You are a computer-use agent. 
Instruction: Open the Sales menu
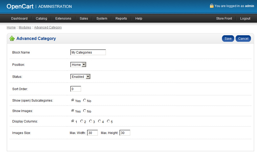(x=84, y=19)
